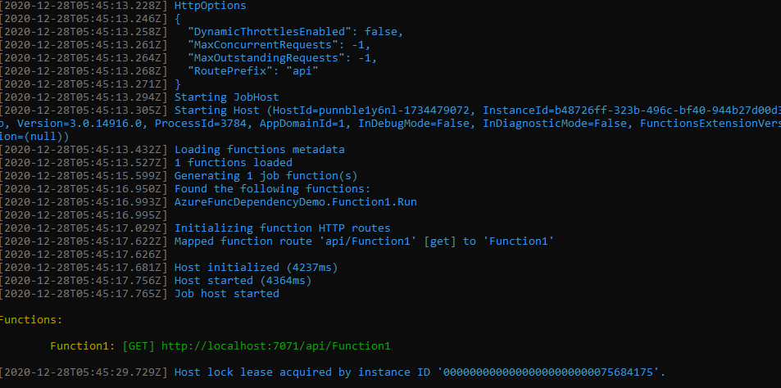The width and height of the screenshot is (781, 388).
Task: Open the localhost:7071/api/Function1 URL
Action: pyautogui.click(x=275, y=346)
